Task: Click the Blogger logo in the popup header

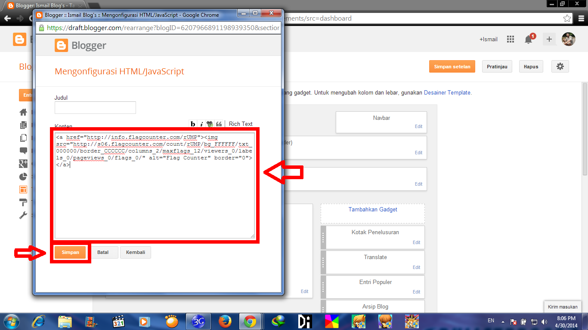Action: pos(80,46)
